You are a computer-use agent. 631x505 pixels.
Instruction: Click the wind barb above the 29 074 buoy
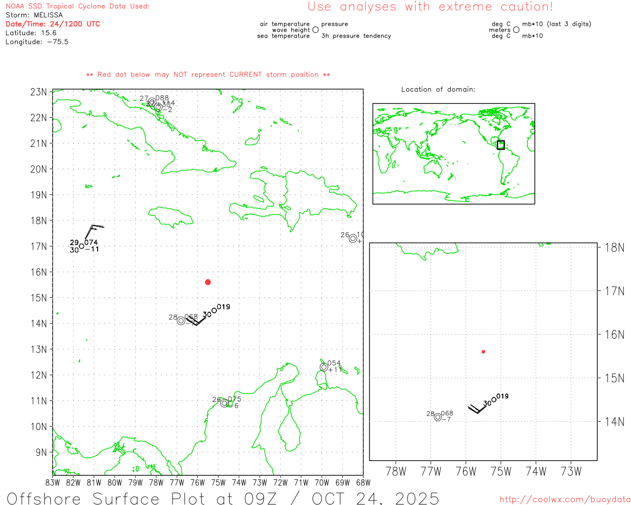94,232
